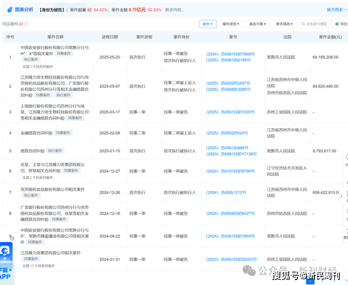
Task: Expand 全部2个同系列案件 in row 6
Action: (x=38, y=178)
